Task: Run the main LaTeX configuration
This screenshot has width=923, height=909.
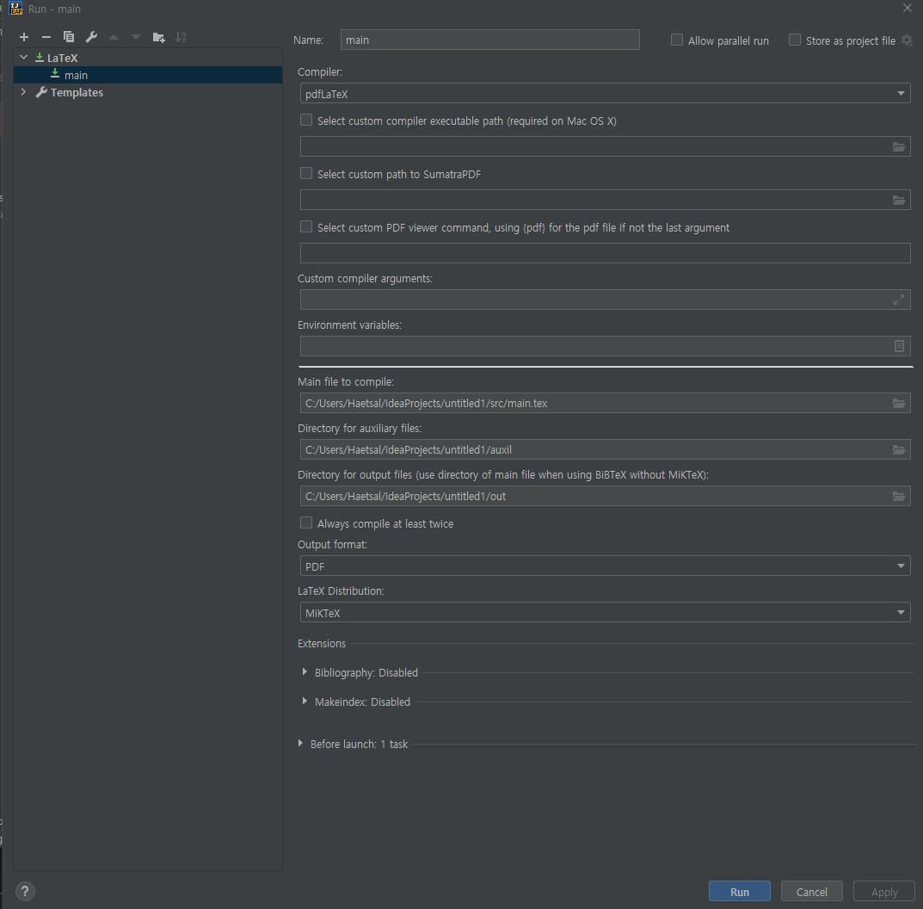Action: (x=739, y=891)
